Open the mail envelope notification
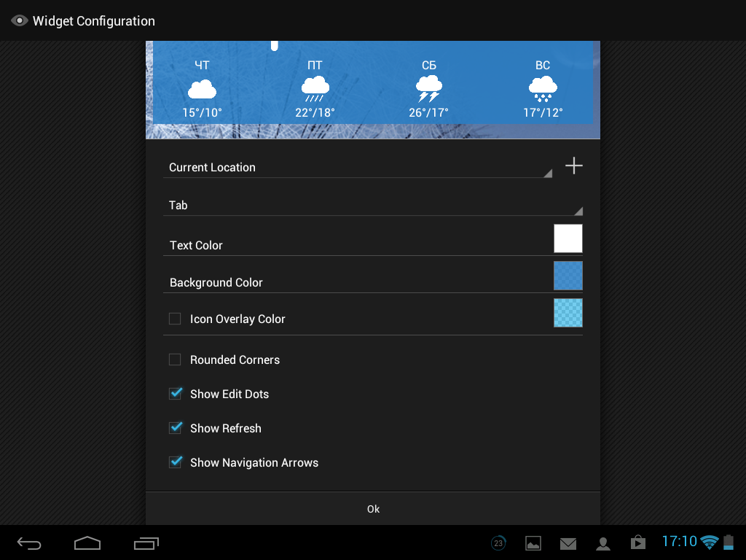The height and width of the screenshot is (560, 746). point(568,543)
